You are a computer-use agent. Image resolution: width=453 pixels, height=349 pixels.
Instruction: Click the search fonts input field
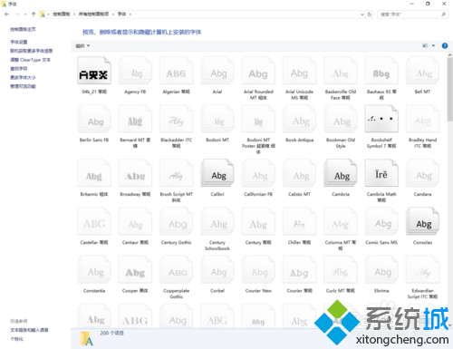tap(412, 15)
